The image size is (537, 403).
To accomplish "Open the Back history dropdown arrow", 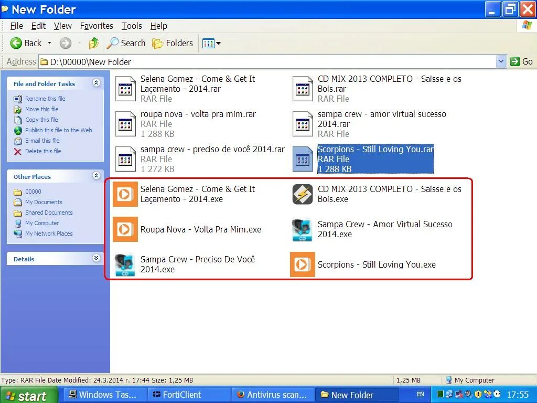I will [x=50, y=43].
